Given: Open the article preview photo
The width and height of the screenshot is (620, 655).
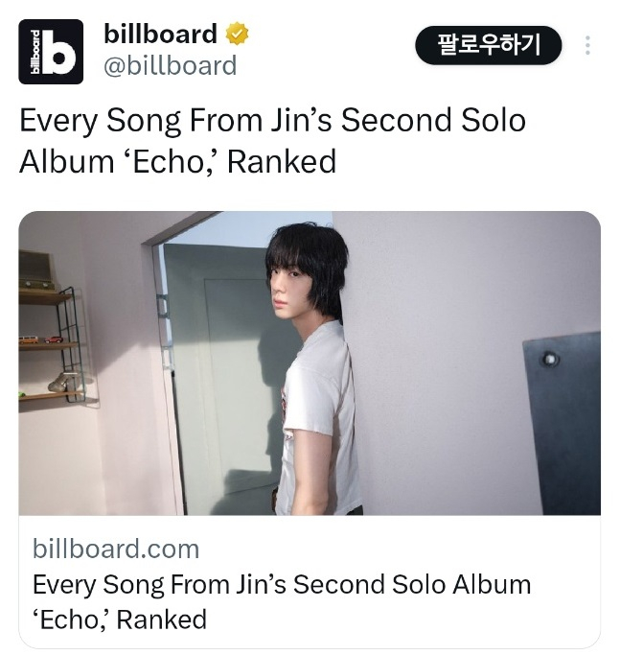Looking at the screenshot, I should pos(310,363).
